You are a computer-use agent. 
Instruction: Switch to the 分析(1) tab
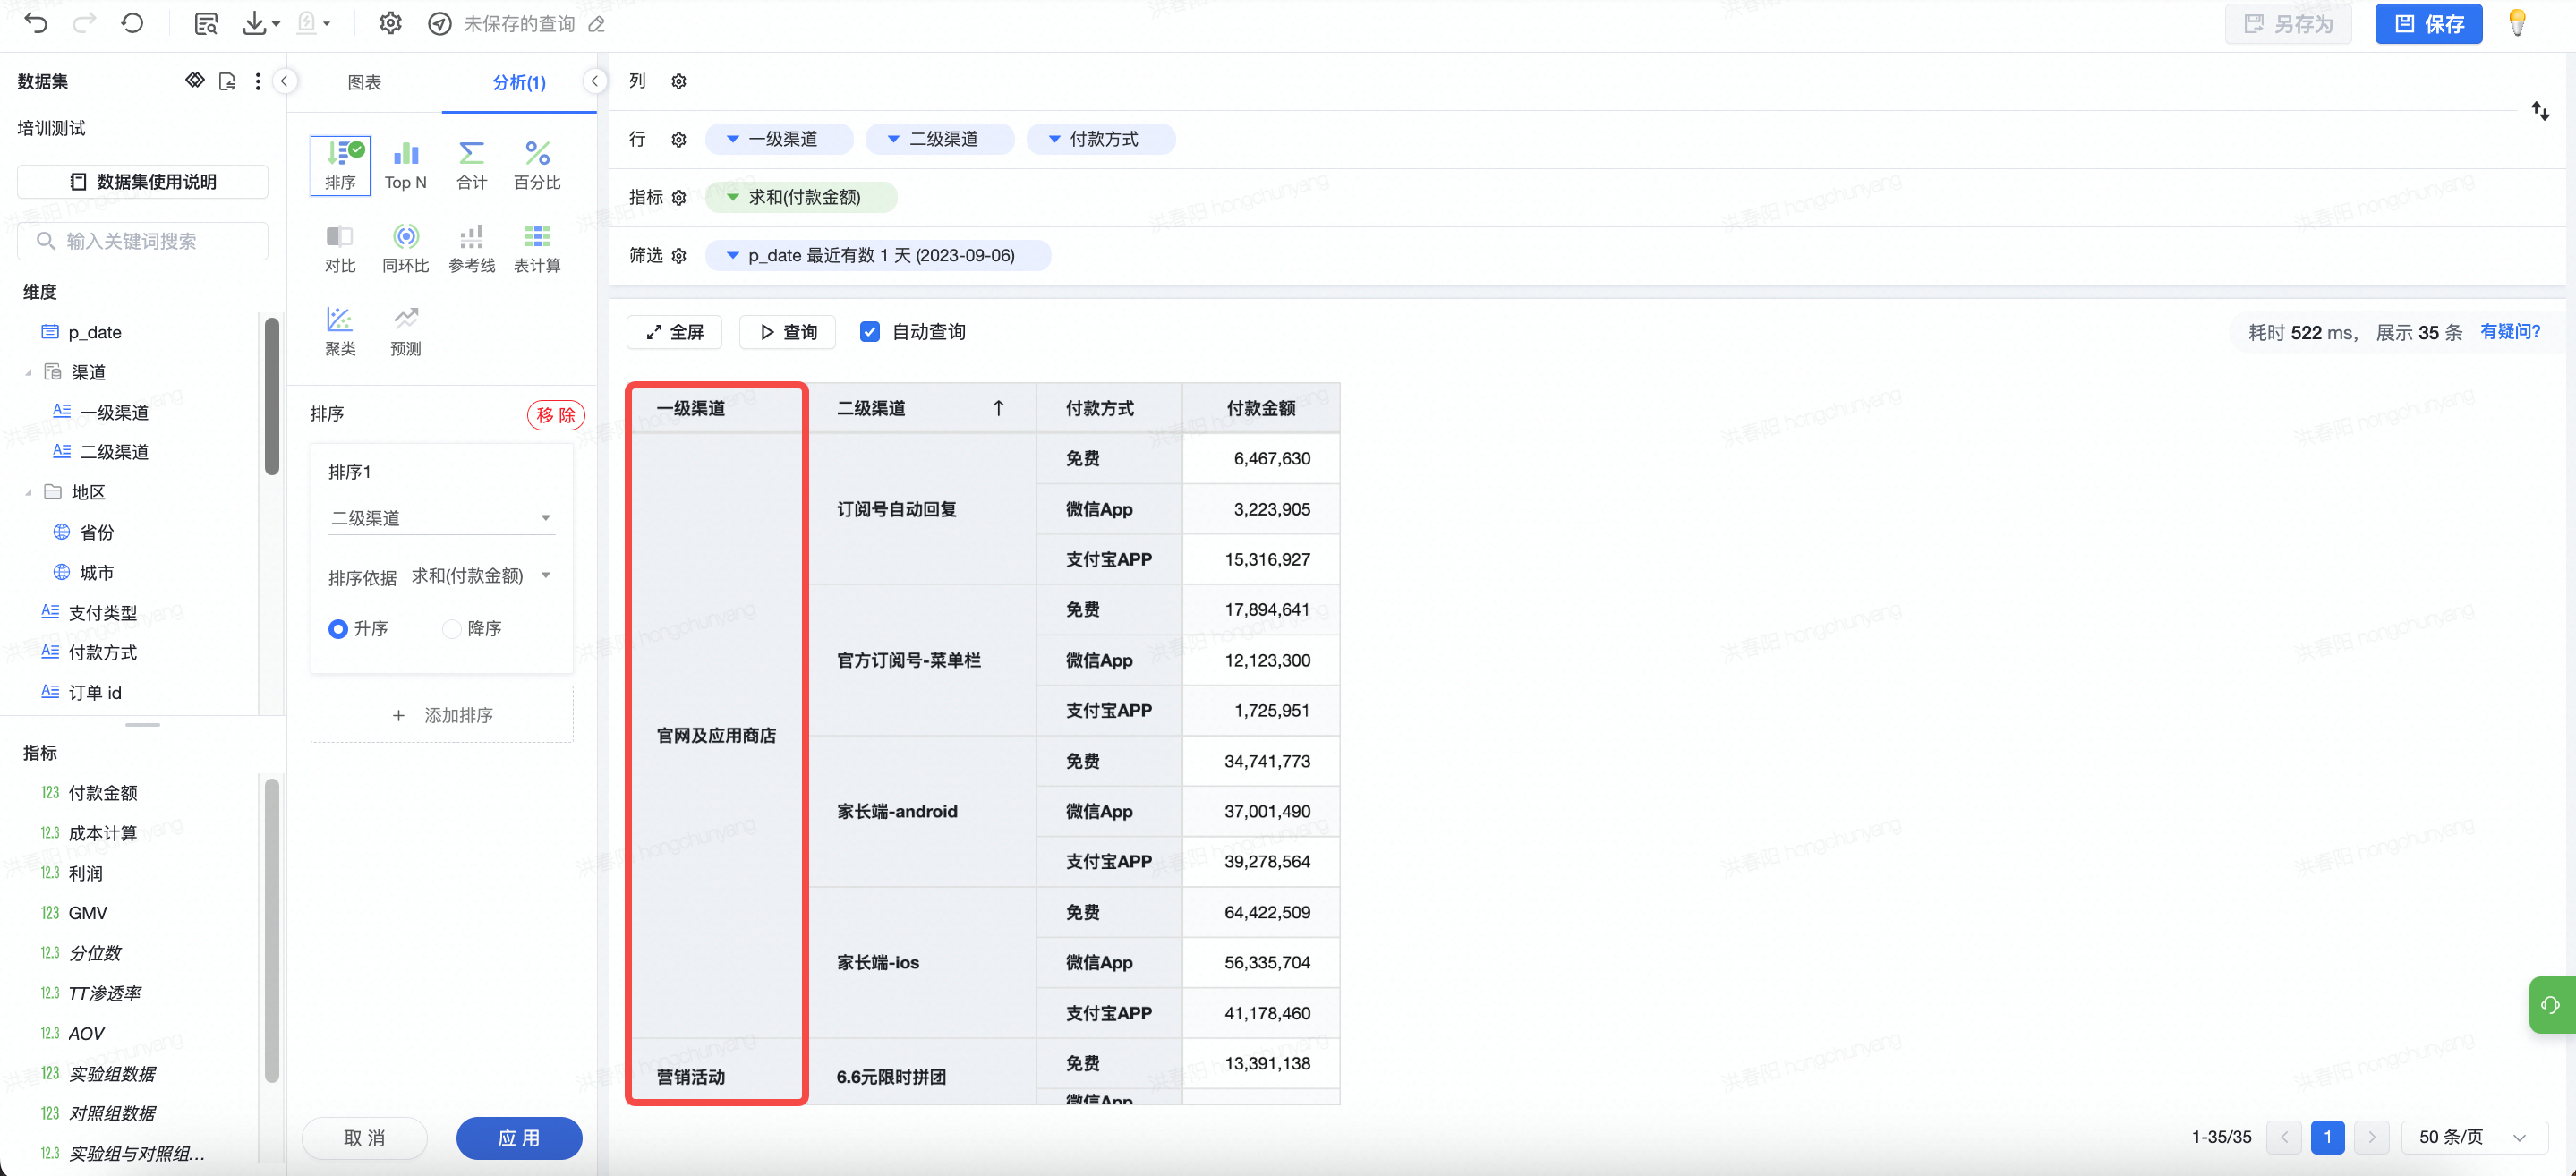[x=519, y=83]
